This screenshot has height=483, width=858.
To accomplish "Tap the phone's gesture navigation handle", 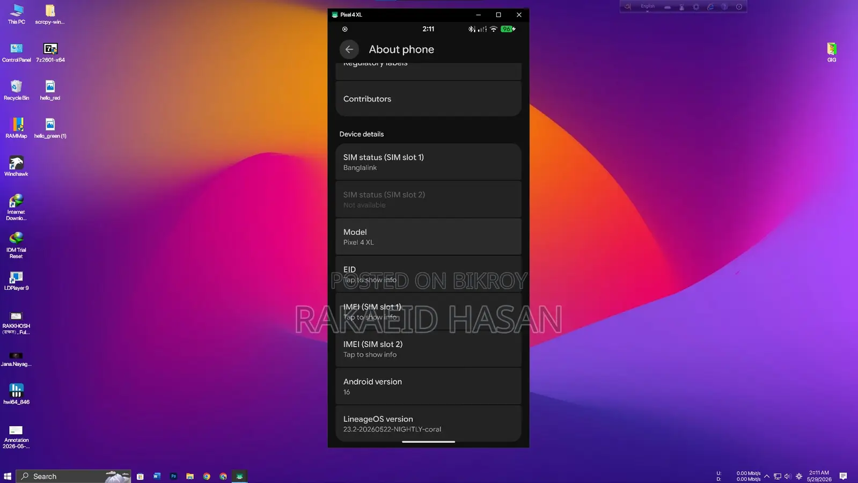I will point(428,442).
